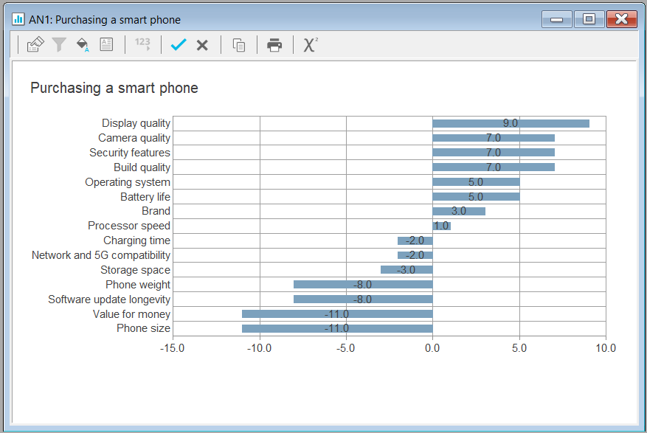Click the X cancel icon in toolbar
This screenshot has width=647, height=433.
202,45
